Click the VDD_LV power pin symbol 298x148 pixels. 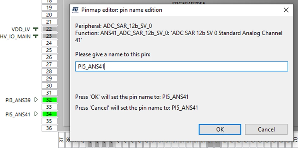pos(36,29)
